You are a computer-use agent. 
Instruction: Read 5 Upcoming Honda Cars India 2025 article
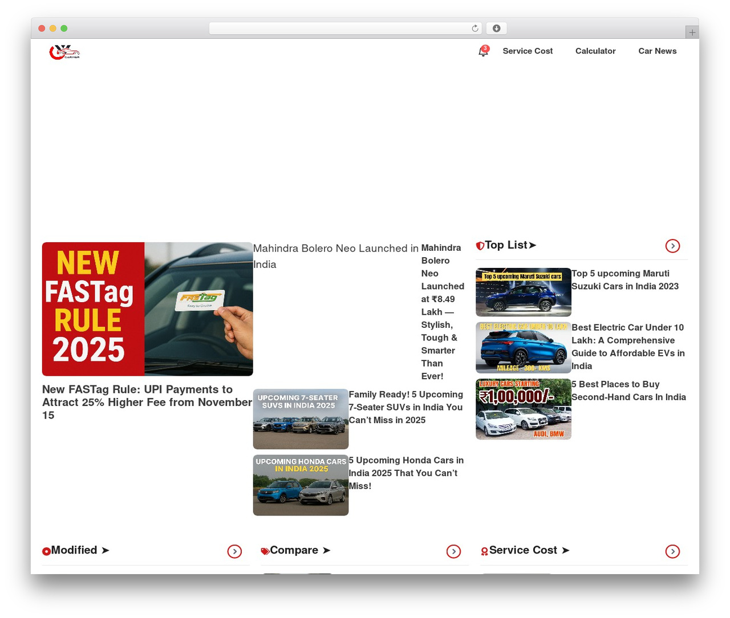pos(406,473)
